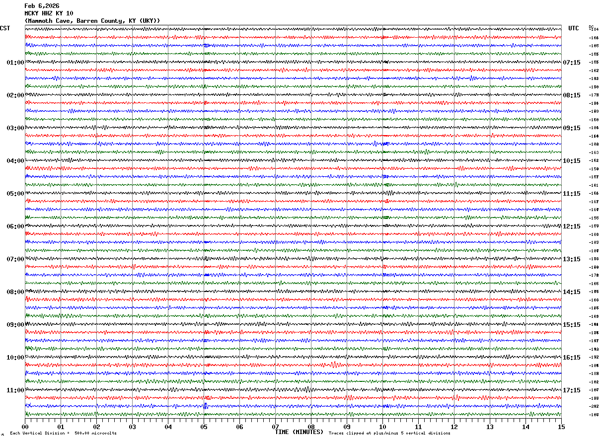Click the "TIME (MINUTES)" axis title
This screenshot has height=440, width=601.
(299, 432)
